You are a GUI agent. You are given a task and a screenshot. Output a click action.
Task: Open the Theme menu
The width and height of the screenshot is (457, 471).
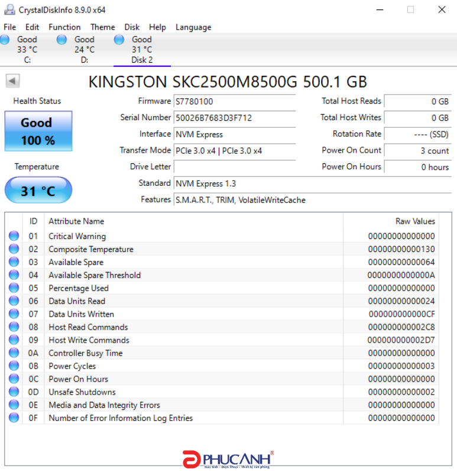coord(103,27)
